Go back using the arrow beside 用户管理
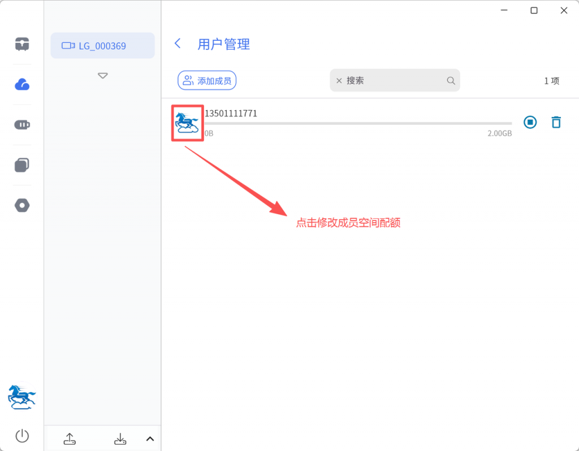The width and height of the screenshot is (579, 451). (x=178, y=44)
